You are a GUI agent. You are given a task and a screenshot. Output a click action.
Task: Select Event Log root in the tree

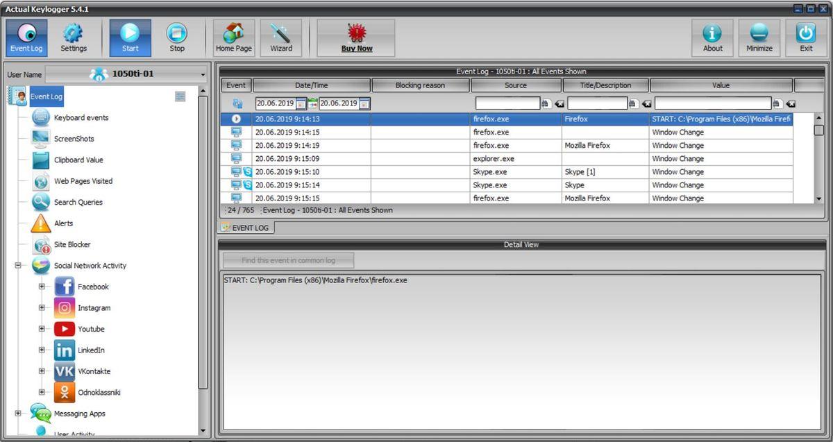point(46,96)
